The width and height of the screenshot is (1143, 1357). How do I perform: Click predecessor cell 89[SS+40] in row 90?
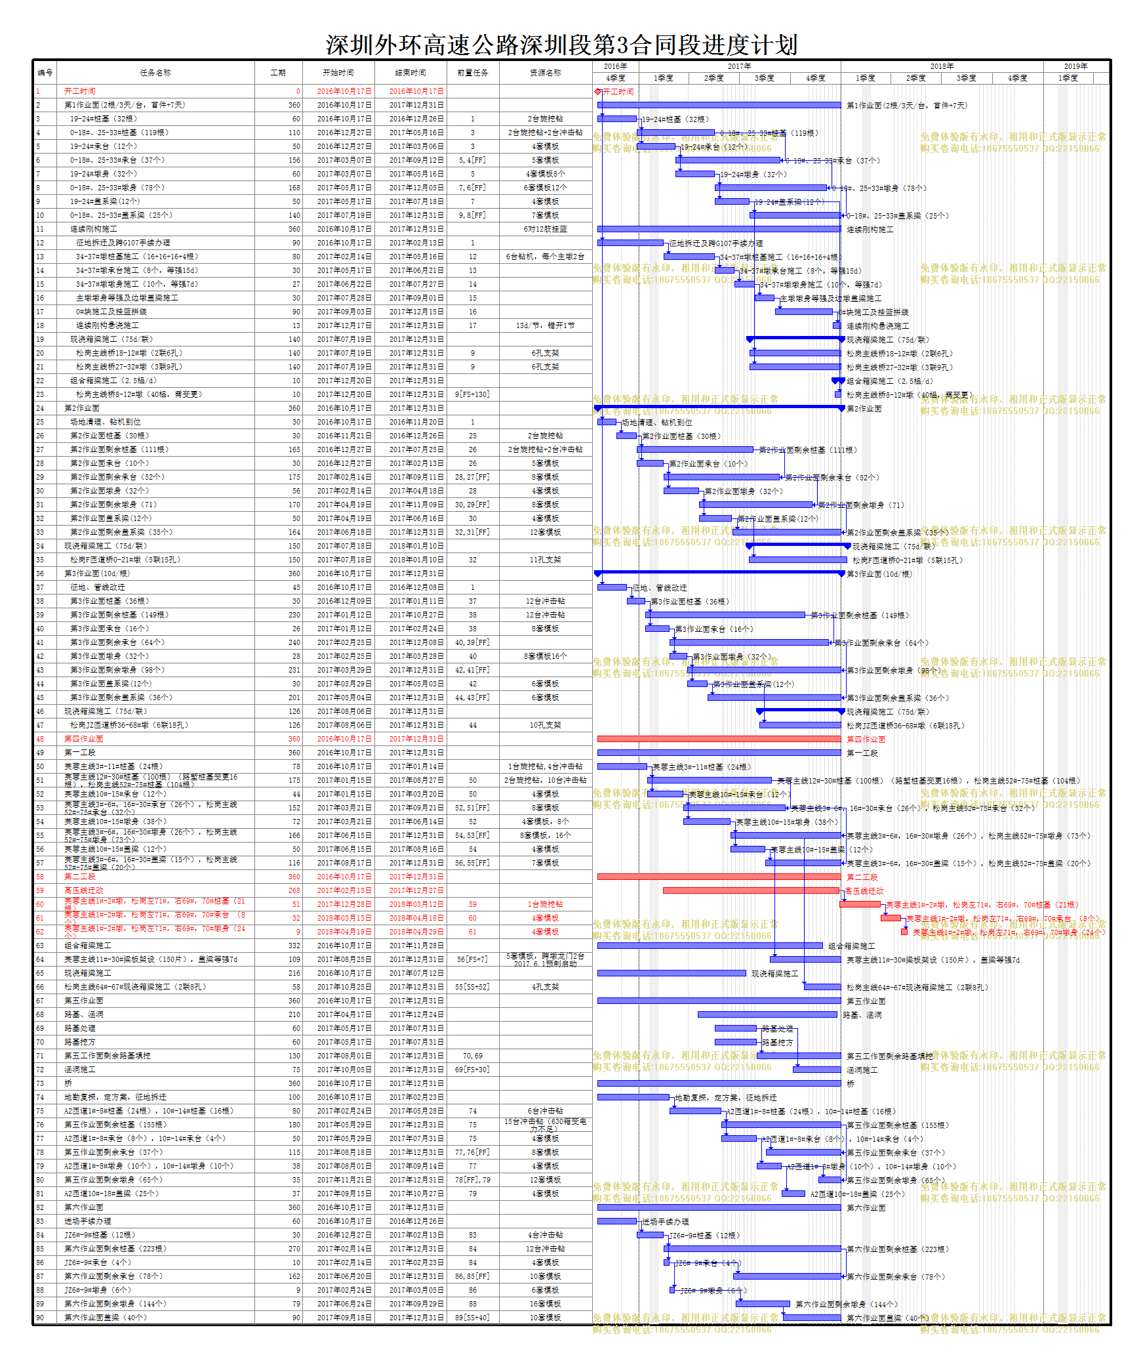[473, 1318]
